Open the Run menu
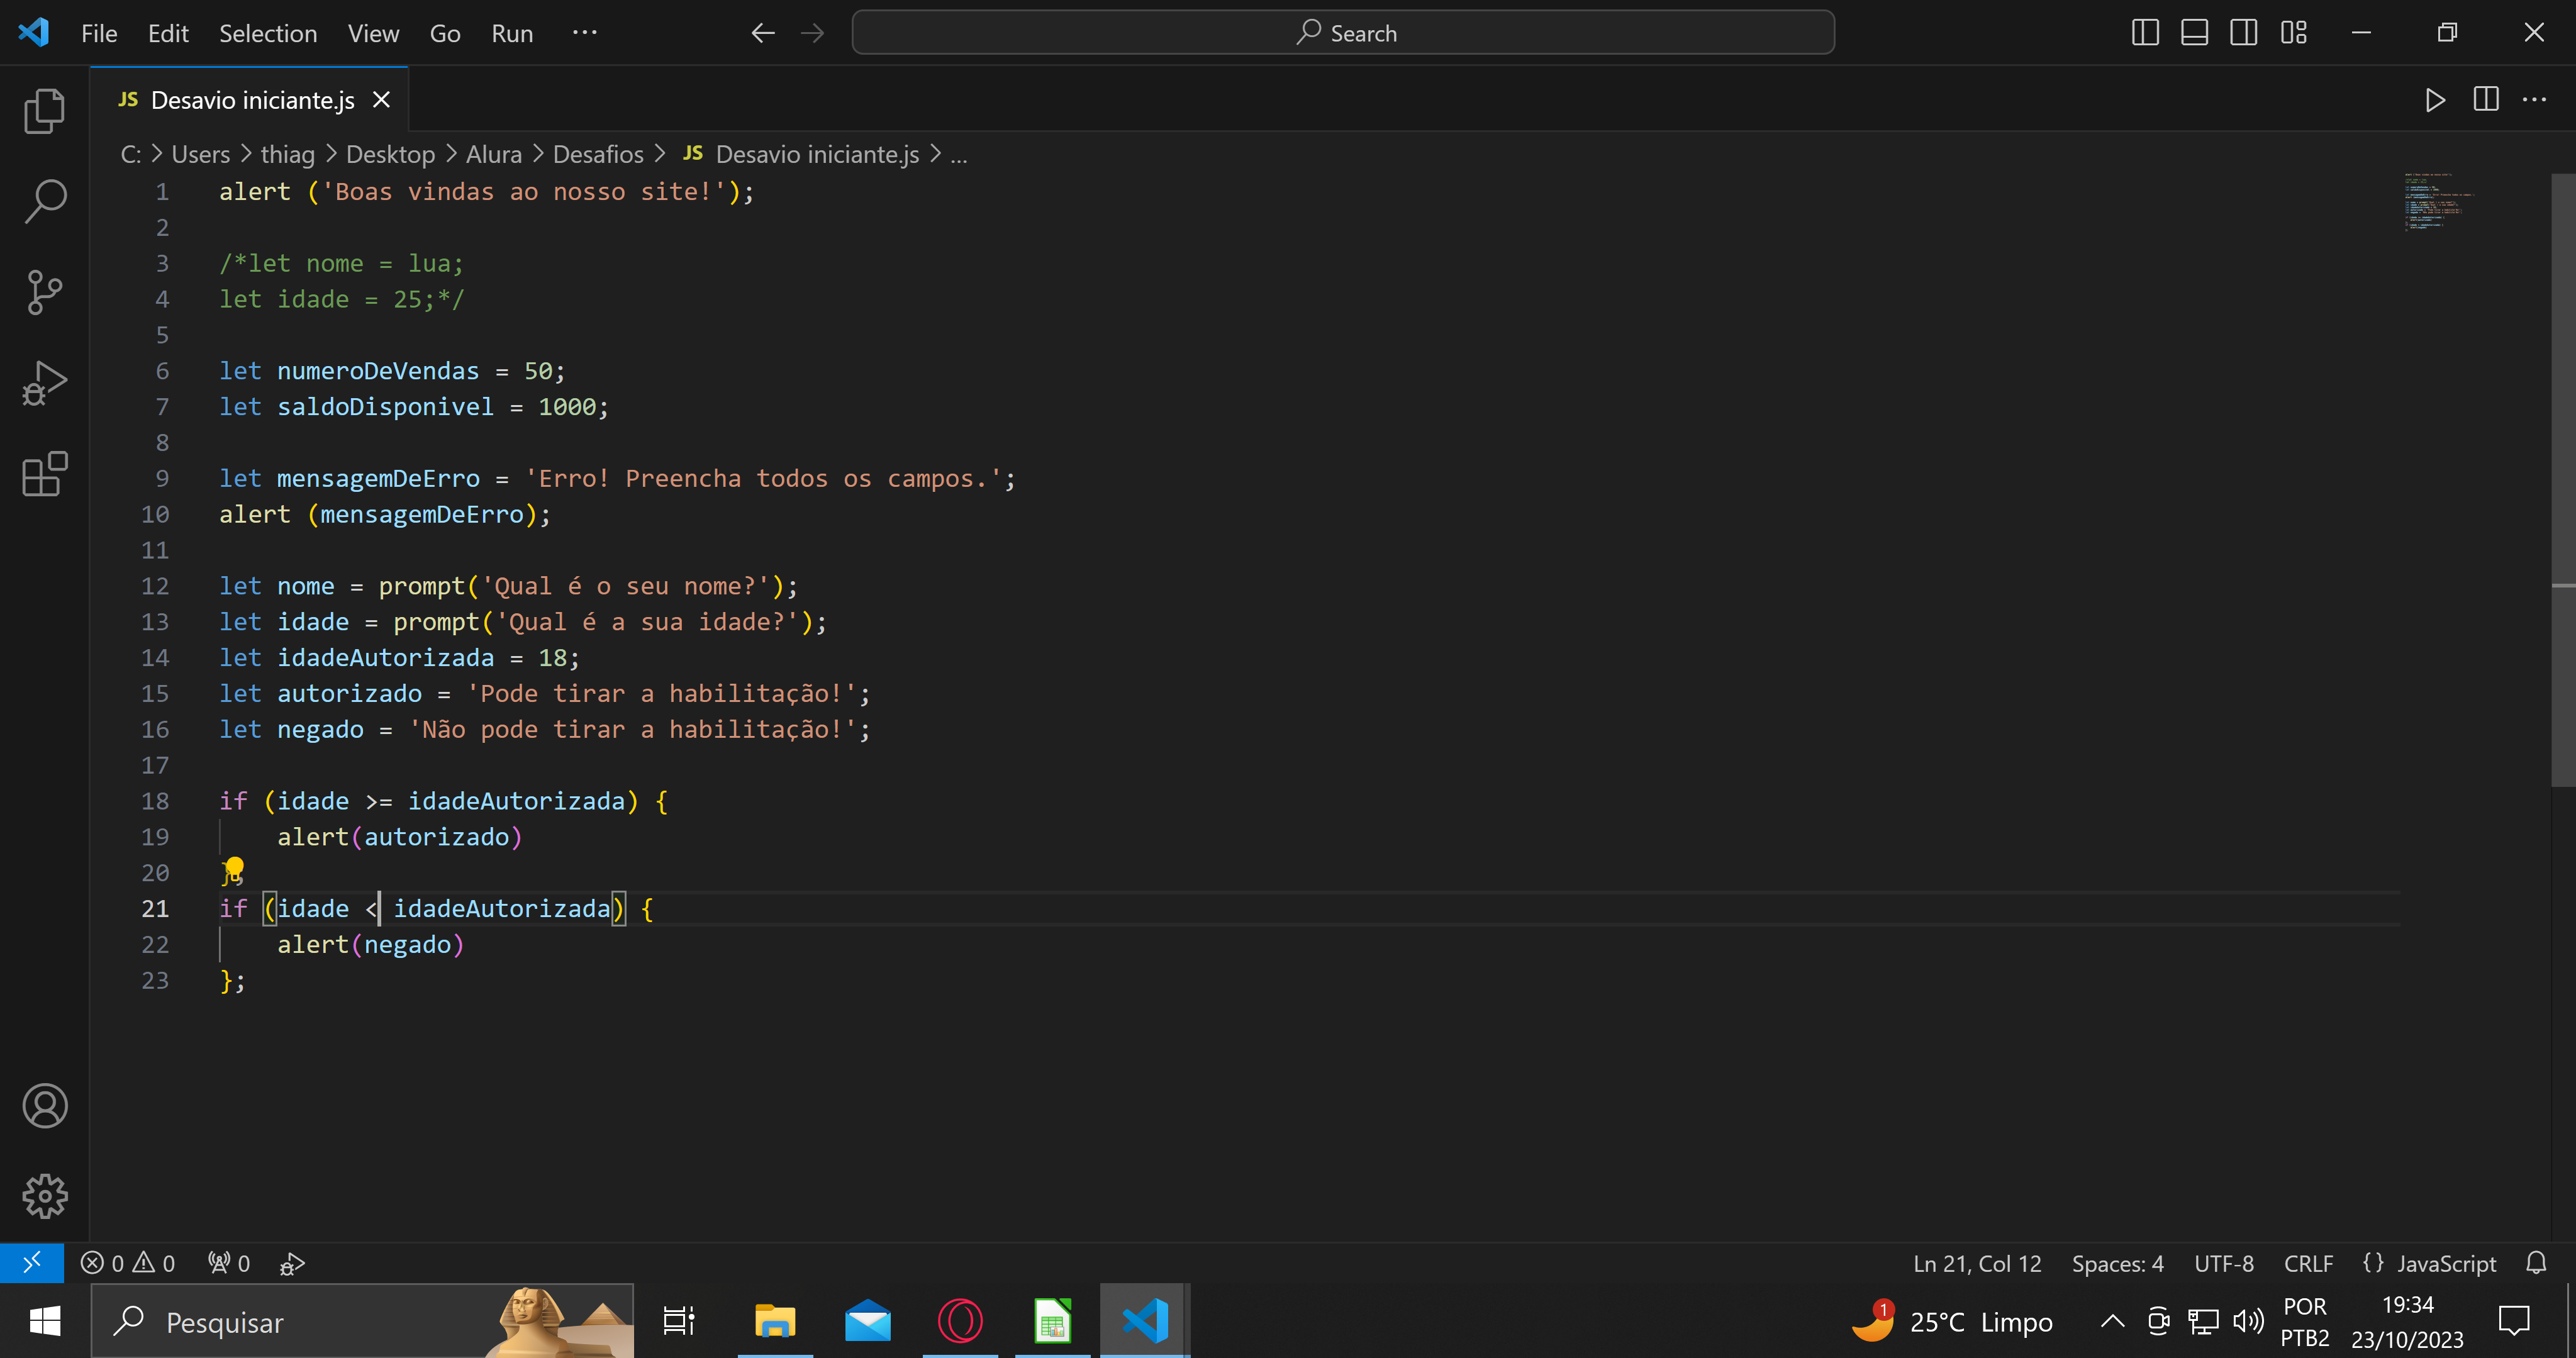2576x1358 pixels. click(x=512, y=33)
